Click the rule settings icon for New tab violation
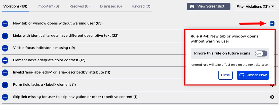The width and height of the screenshot is (279, 105). click(x=272, y=23)
